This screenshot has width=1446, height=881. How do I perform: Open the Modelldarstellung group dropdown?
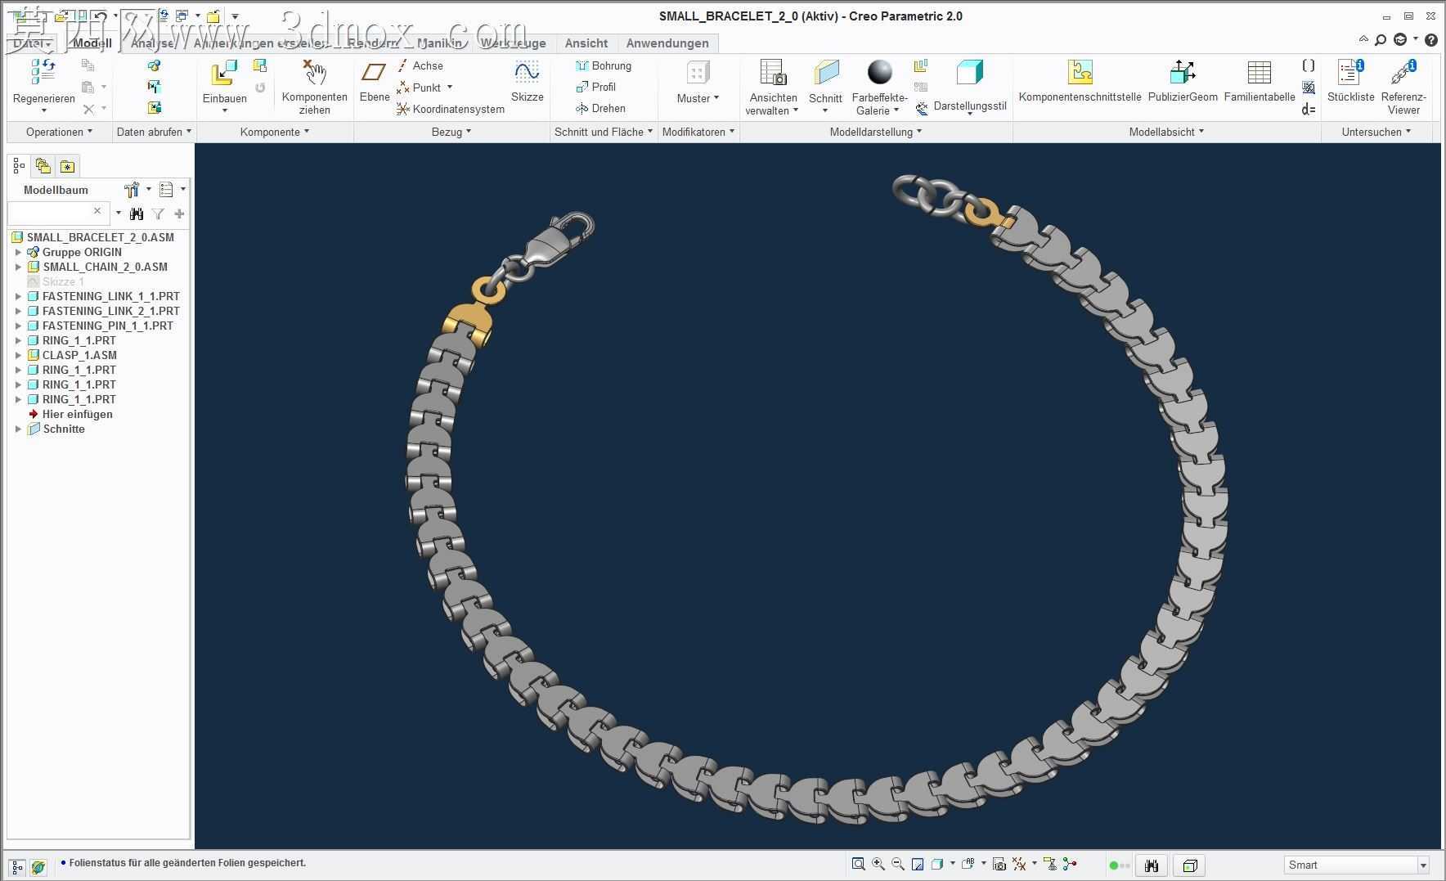875,132
